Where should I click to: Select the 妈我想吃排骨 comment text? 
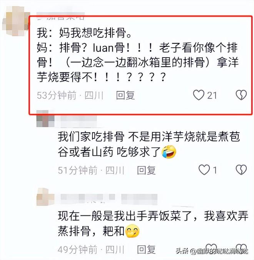(137, 55)
